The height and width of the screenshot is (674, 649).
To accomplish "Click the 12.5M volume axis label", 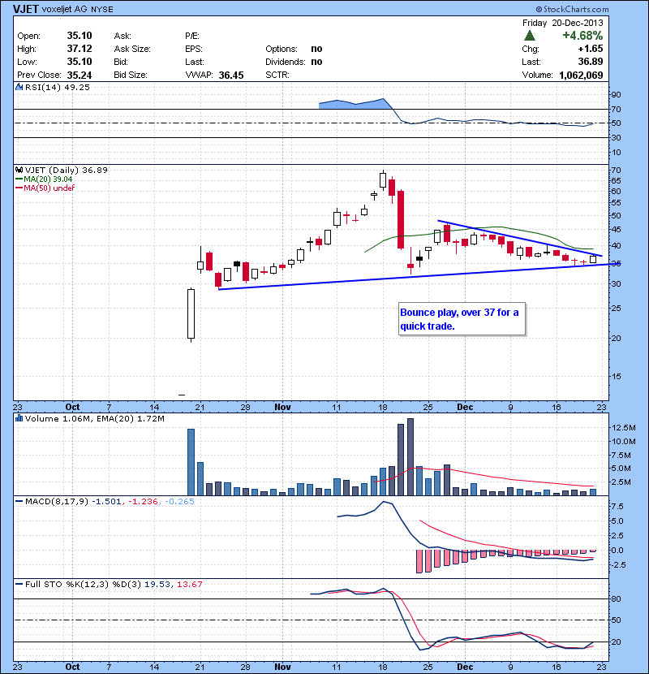I will [x=624, y=428].
